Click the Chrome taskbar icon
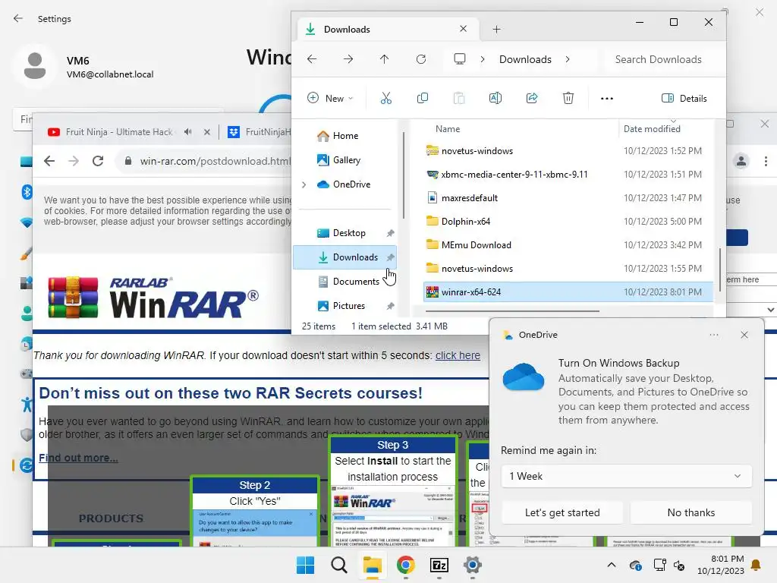The image size is (777, 583). [x=406, y=565]
